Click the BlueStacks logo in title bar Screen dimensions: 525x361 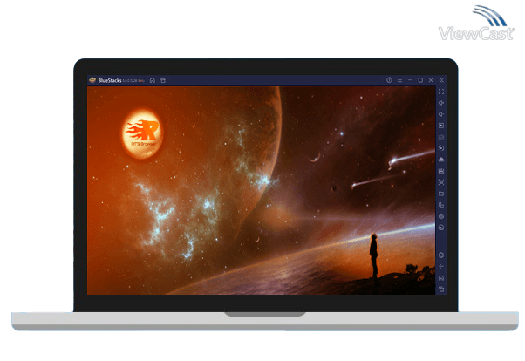pyautogui.click(x=92, y=80)
